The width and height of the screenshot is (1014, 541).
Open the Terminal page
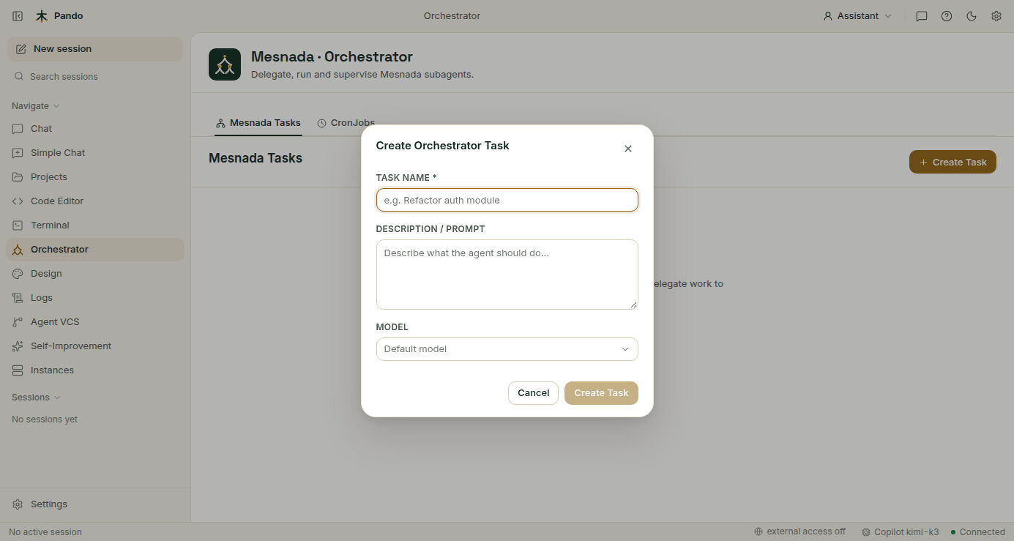click(95, 225)
